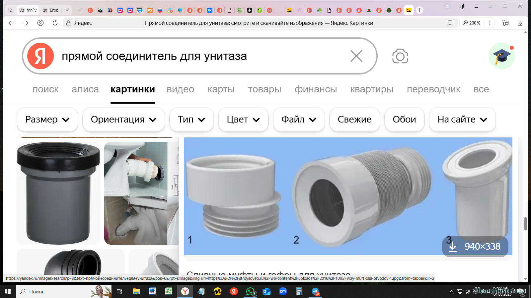Viewport: 531px width, 298px height.
Task: Expand the Размер filter dropdown
Action: 47,120
